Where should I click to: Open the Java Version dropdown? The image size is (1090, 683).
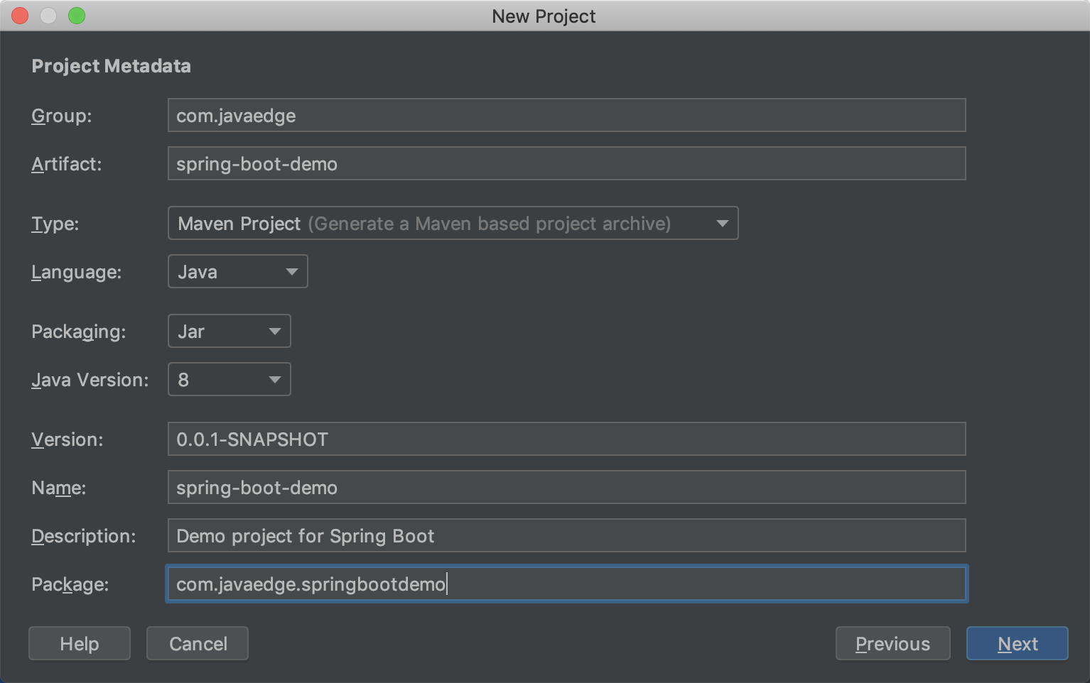[x=229, y=379]
